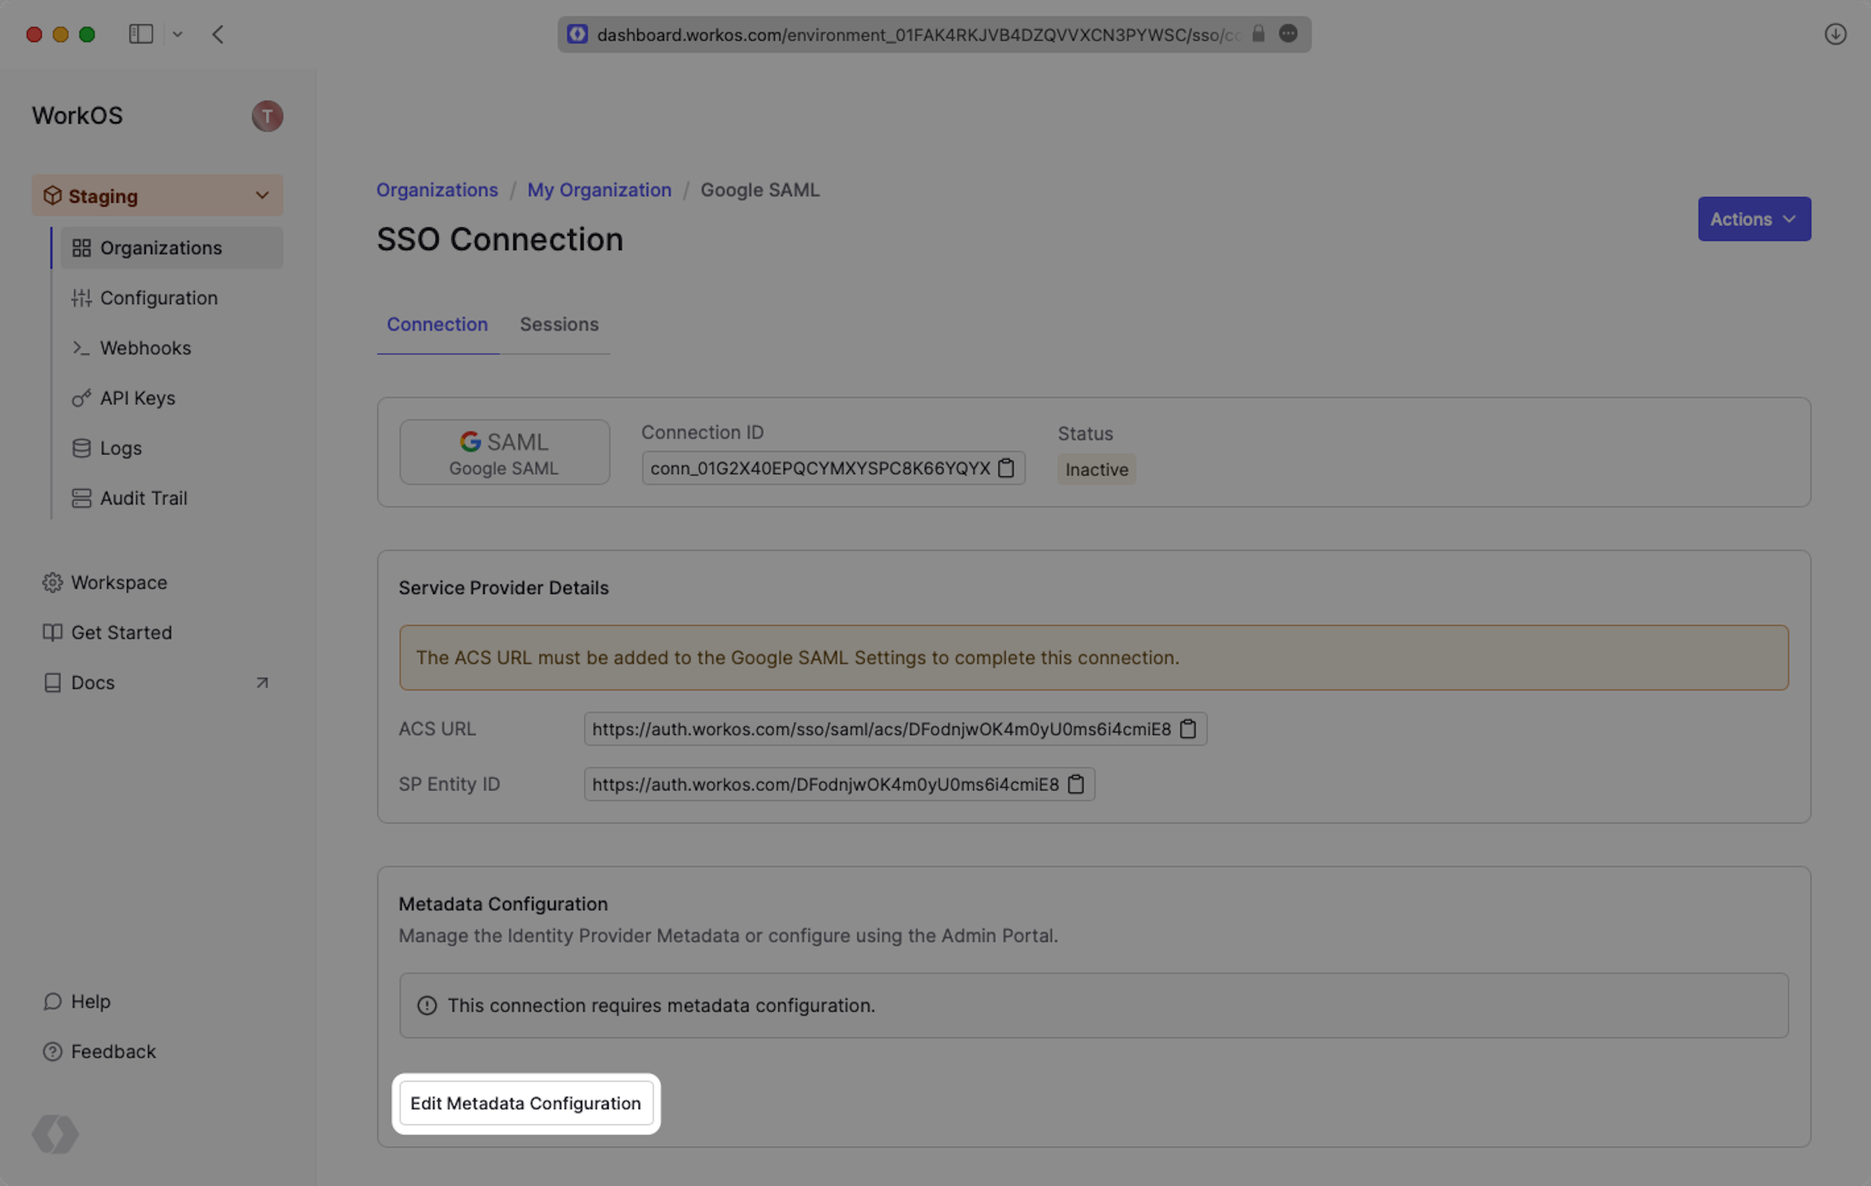The height and width of the screenshot is (1186, 1871).
Task: Copy the Connection ID to clipboard
Action: 1006,468
